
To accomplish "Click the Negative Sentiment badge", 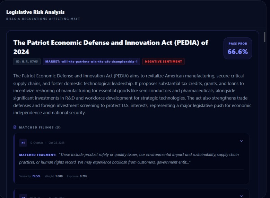I will click(x=163, y=62).
